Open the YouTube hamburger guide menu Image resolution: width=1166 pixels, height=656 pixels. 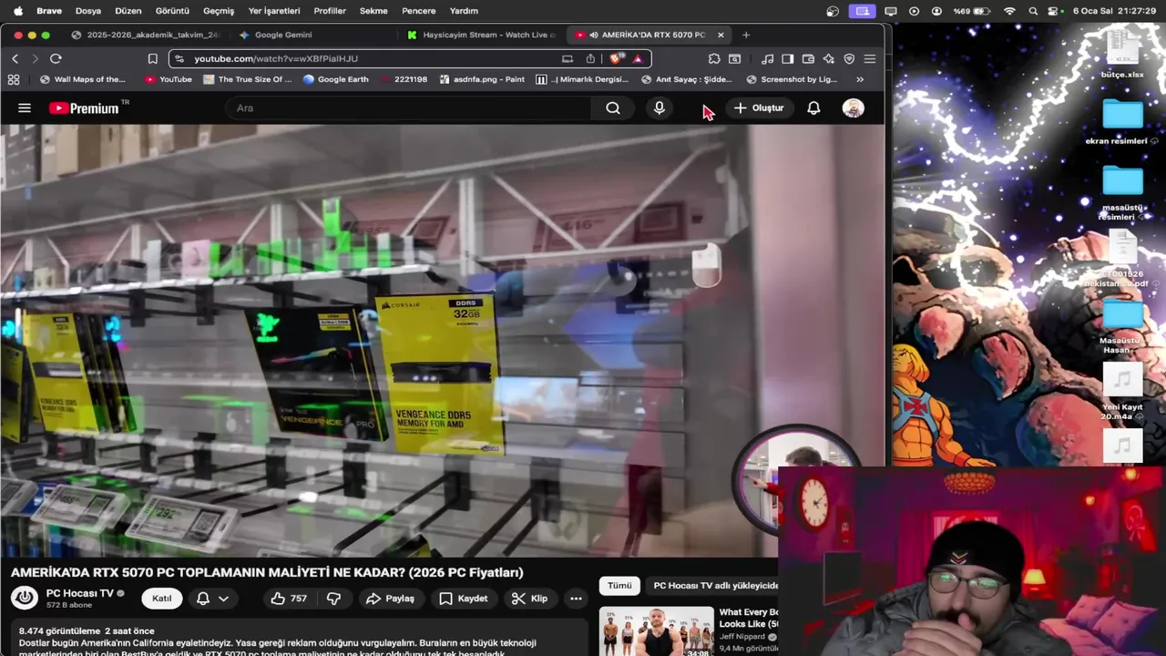click(25, 108)
